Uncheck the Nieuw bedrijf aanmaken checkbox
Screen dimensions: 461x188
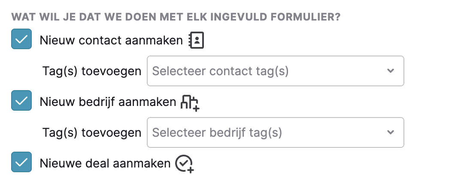pyautogui.click(x=21, y=100)
